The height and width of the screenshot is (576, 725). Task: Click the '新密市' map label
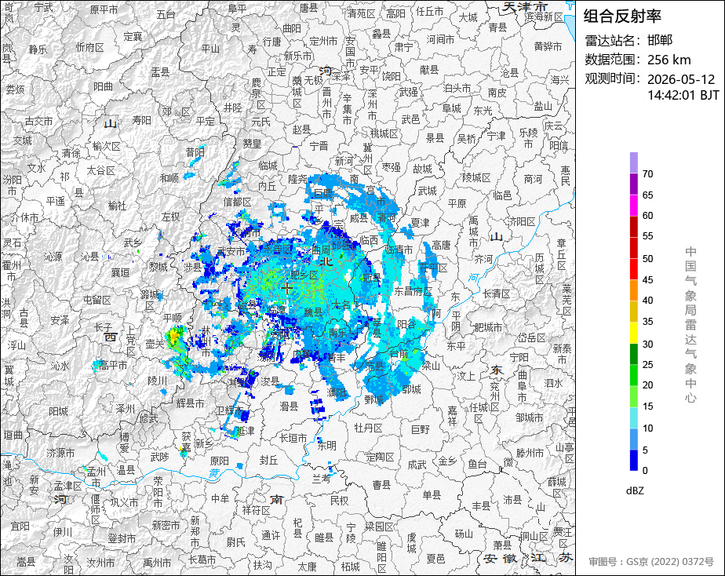pos(166,525)
